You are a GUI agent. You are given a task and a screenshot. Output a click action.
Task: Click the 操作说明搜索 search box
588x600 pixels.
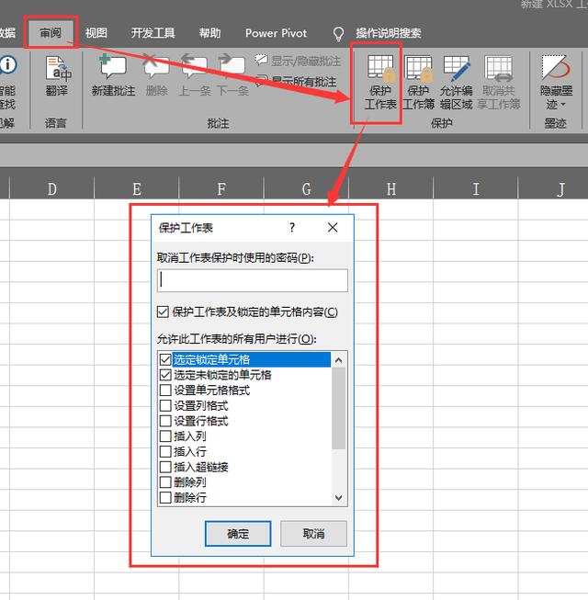(389, 33)
